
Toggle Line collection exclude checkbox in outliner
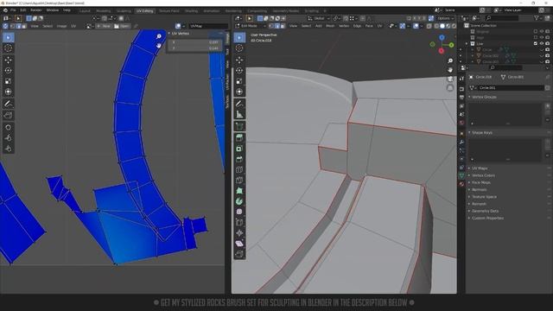536,43
